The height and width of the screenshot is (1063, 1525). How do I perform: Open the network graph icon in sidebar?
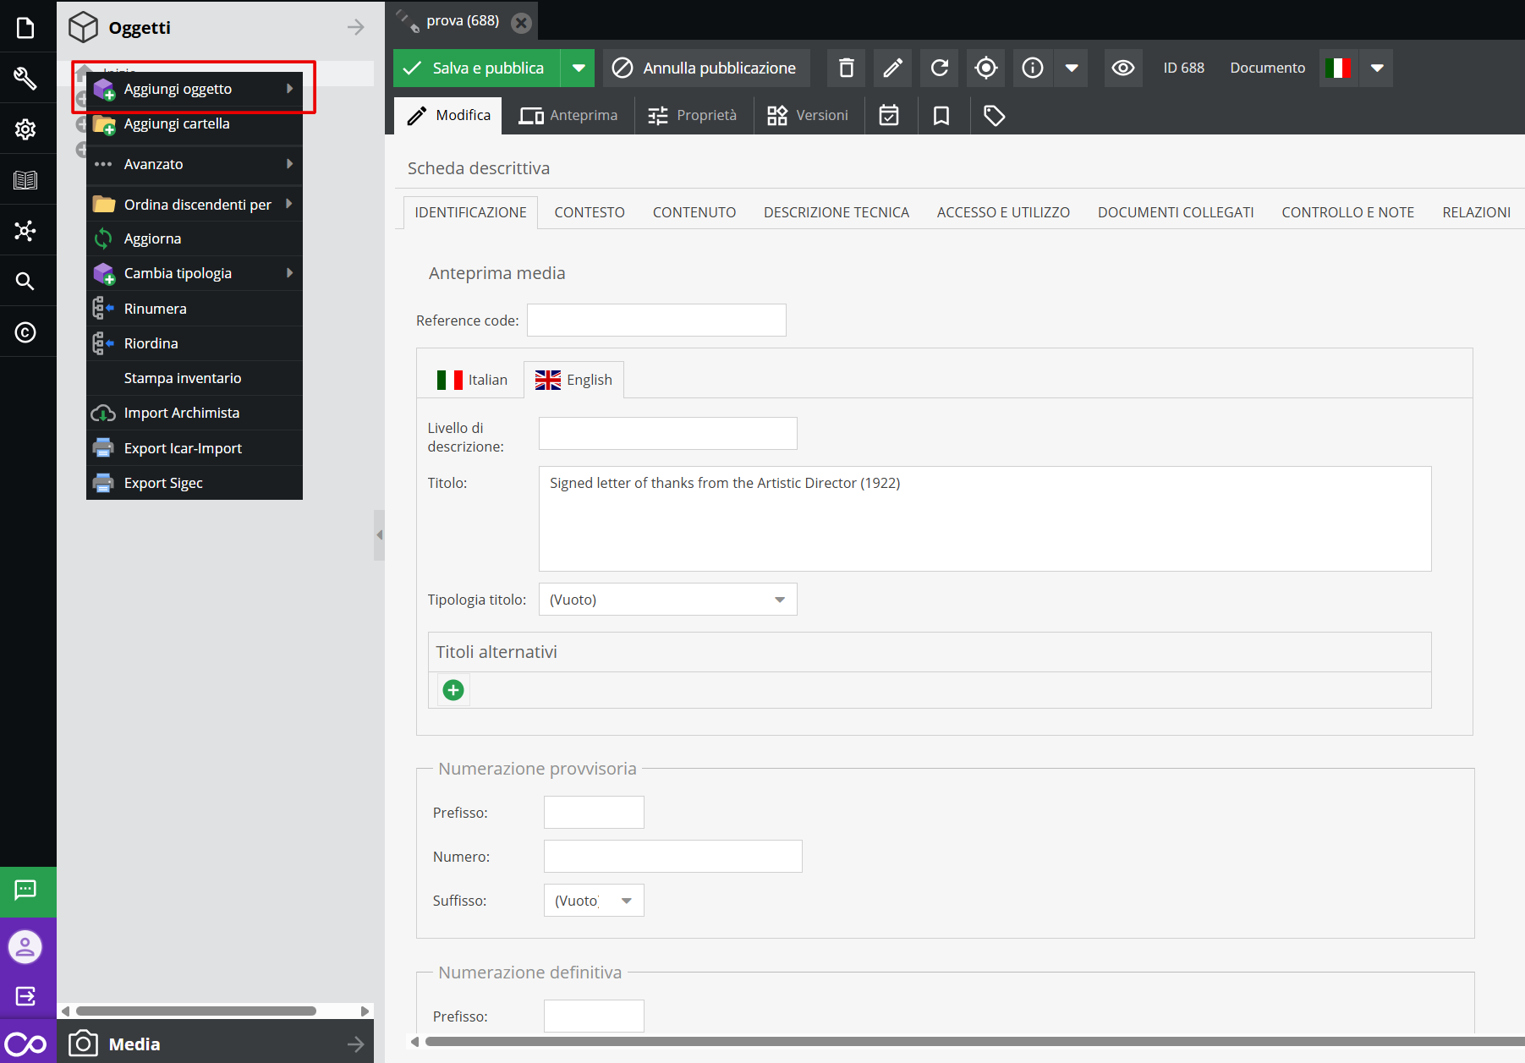(x=25, y=231)
